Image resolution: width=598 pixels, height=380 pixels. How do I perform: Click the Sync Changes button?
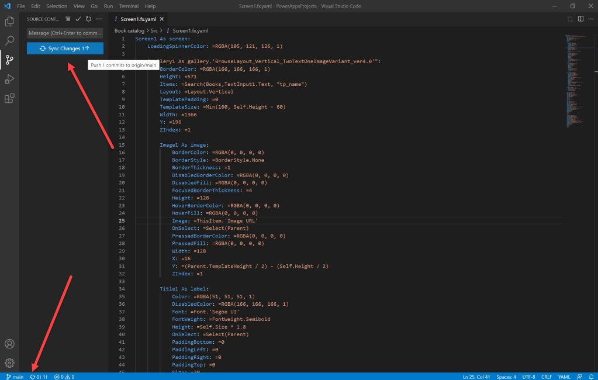click(65, 49)
